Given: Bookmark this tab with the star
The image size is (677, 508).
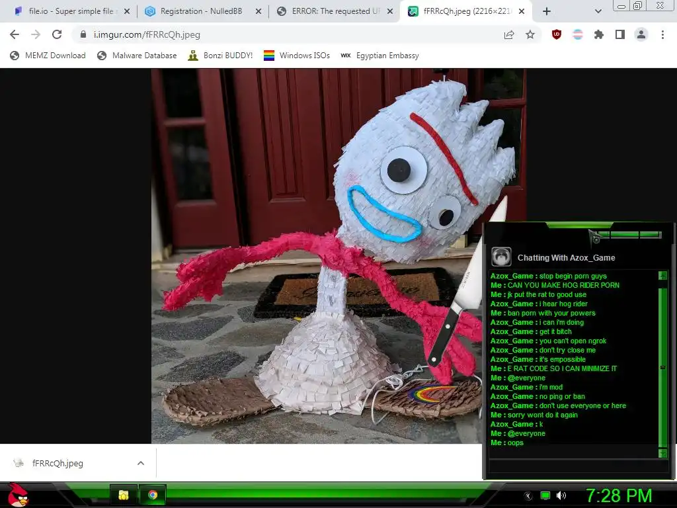Looking at the screenshot, I should coord(530,34).
